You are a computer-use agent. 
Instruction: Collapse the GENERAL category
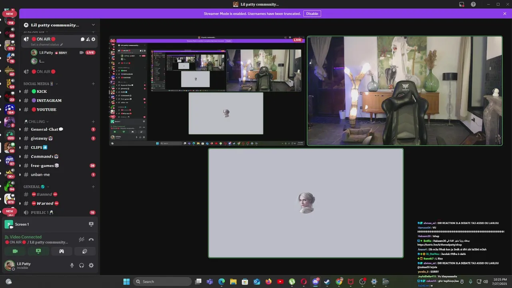[36, 187]
